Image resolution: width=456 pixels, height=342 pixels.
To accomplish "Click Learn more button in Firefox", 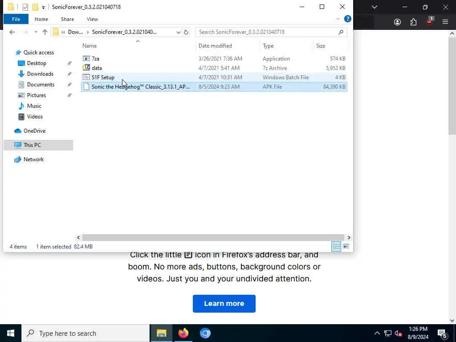I will pyautogui.click(x=224, y=304).
